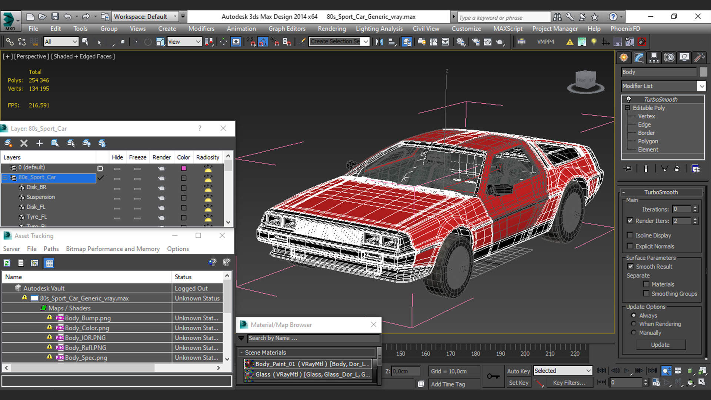Click Configure Modifier Sets icon
This screenshot has width=711, height=400.
(x=695, y=169)
